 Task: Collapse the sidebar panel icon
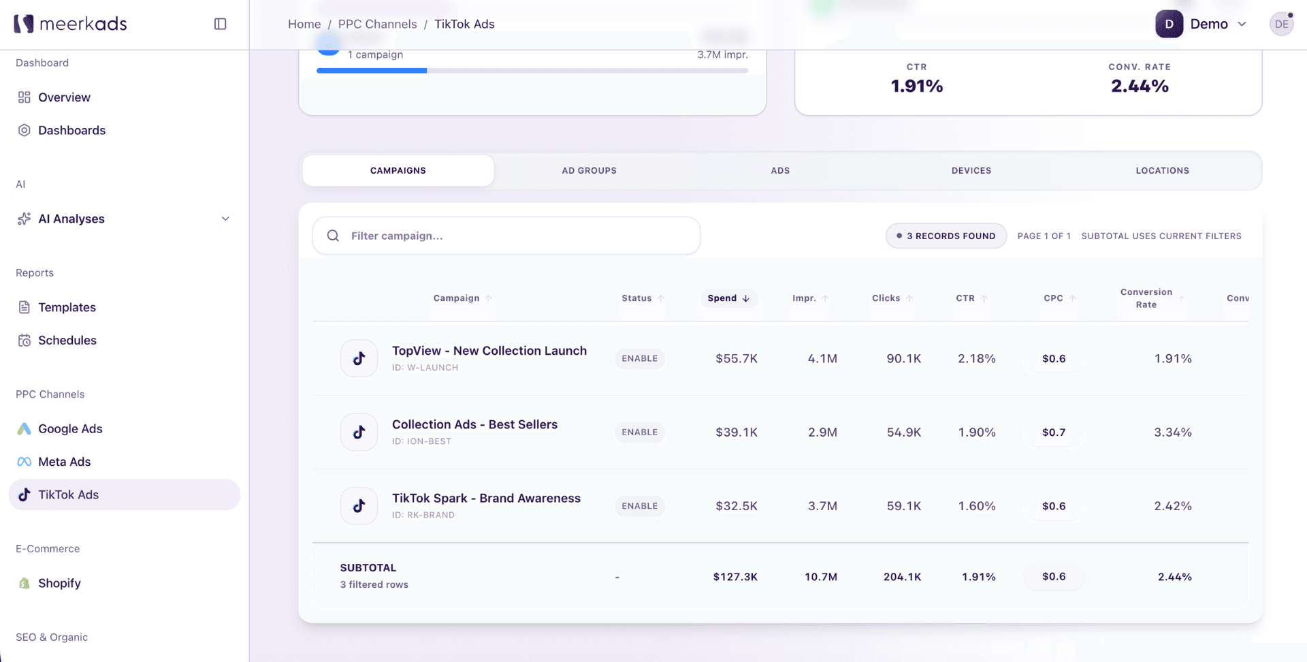(220, 24)
